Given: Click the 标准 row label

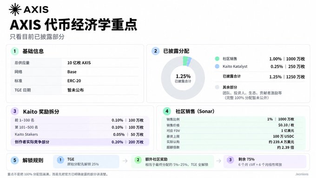Looking at the screenshot, I should 18,81.
